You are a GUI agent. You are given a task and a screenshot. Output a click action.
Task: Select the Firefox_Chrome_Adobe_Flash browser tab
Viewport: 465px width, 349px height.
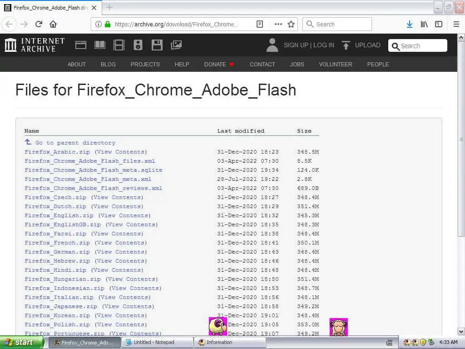pyautogui.click(x=51, y=8)
